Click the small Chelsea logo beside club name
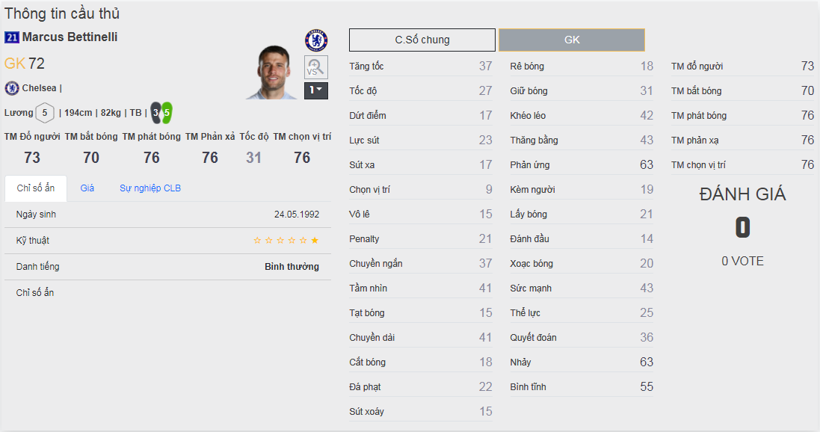The width and height of the screenshot is (820, 432). 11,88
